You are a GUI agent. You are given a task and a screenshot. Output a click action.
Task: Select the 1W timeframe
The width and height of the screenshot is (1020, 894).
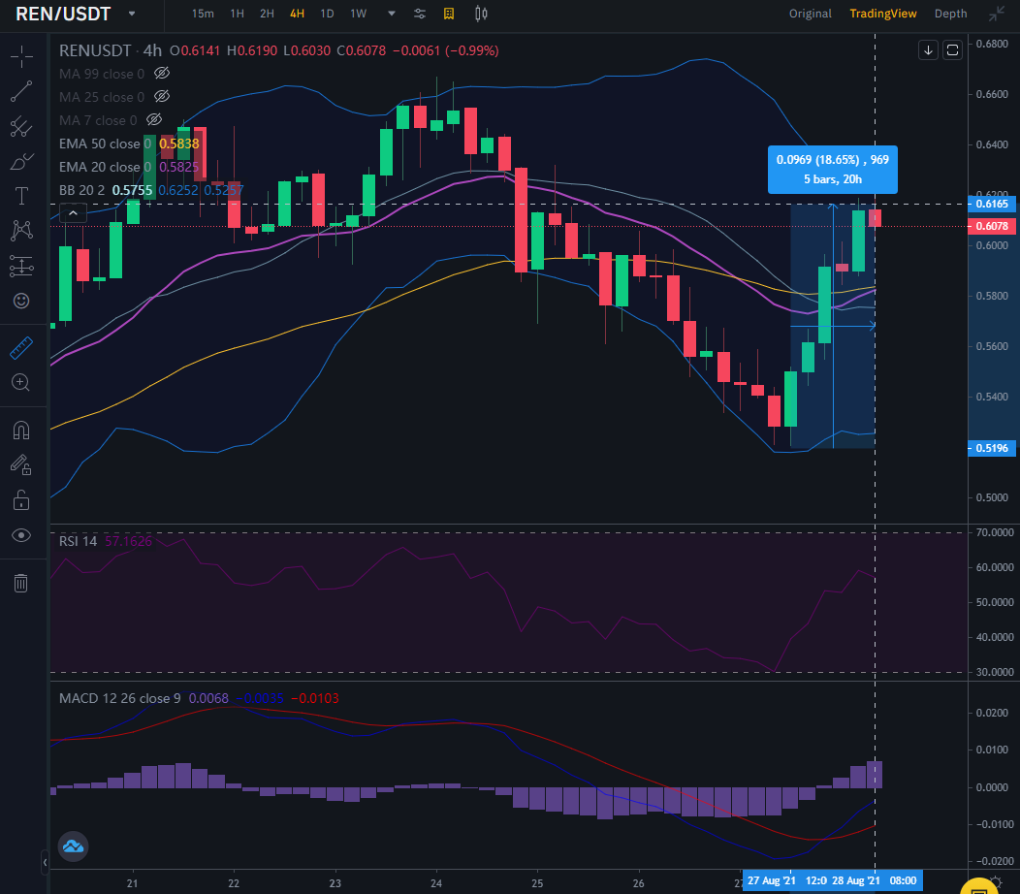coord(359,14)
